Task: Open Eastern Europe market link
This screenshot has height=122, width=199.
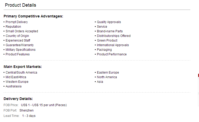Action: (108, 73)
